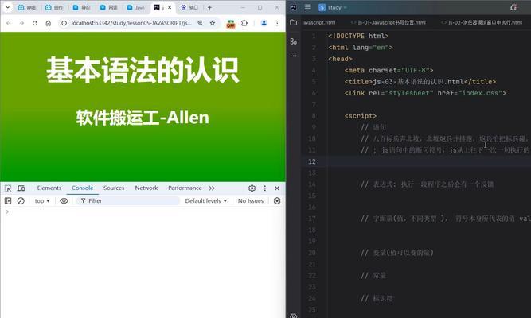The image size is (531, 318).
Task: Click the 基本语法的认识 page heading
Action: click(x=143, y=71)
